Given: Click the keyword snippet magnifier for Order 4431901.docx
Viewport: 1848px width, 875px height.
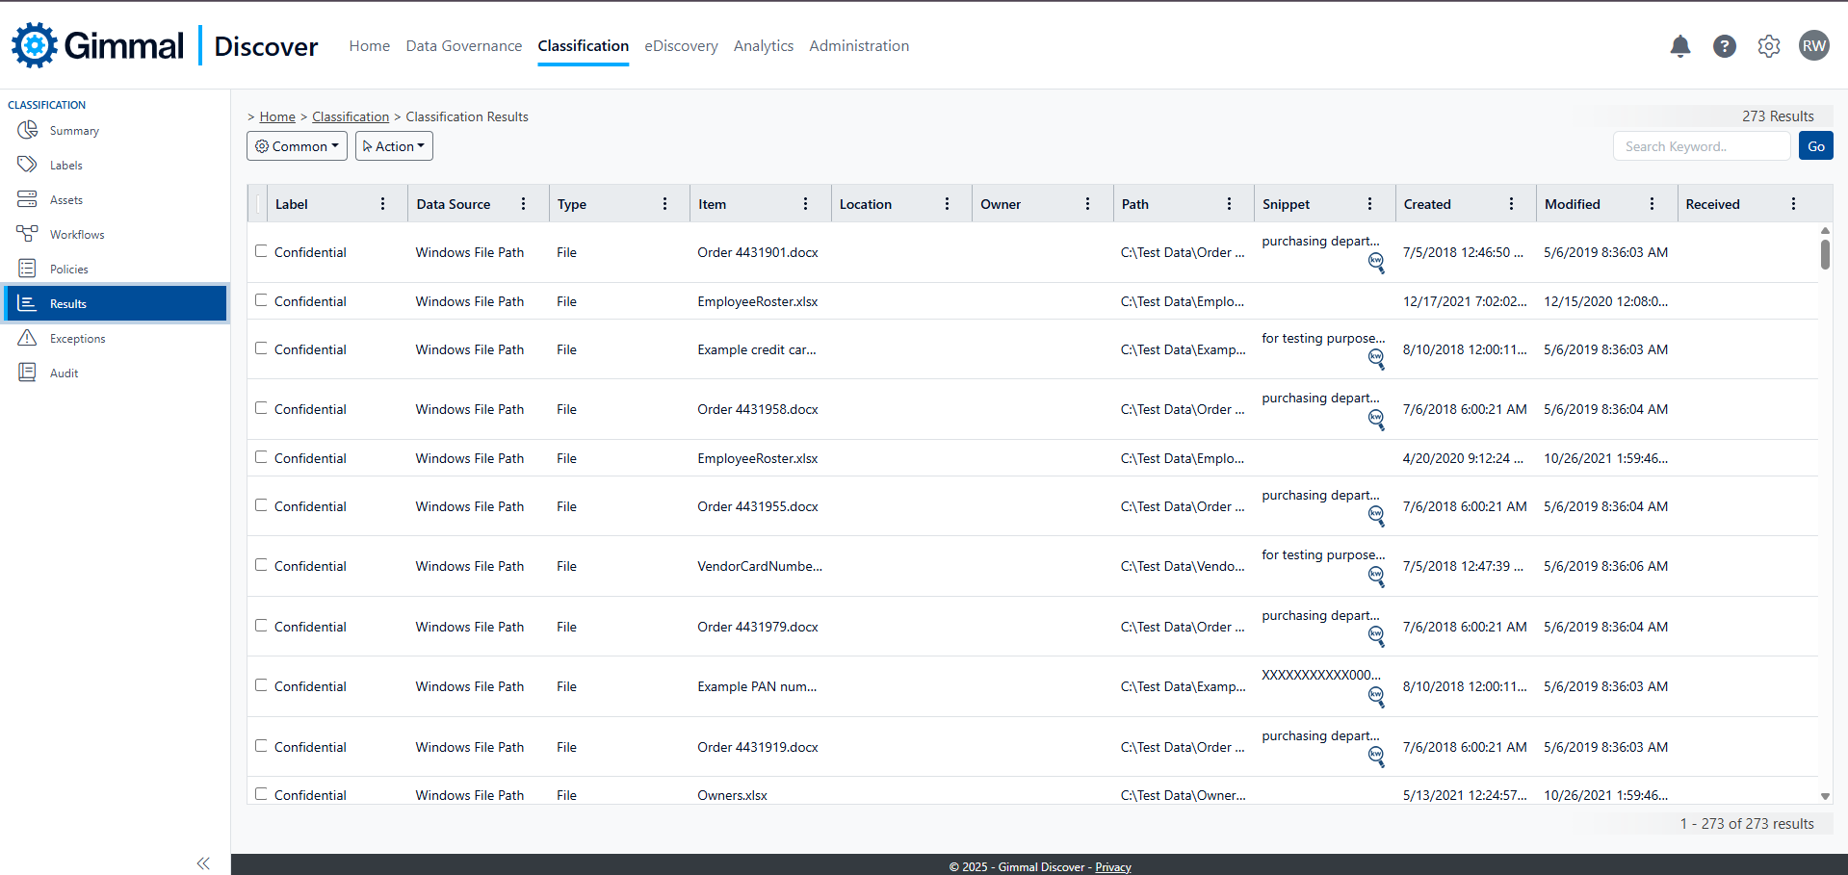Looking at the screenshot, I should tap(1376, 262).
